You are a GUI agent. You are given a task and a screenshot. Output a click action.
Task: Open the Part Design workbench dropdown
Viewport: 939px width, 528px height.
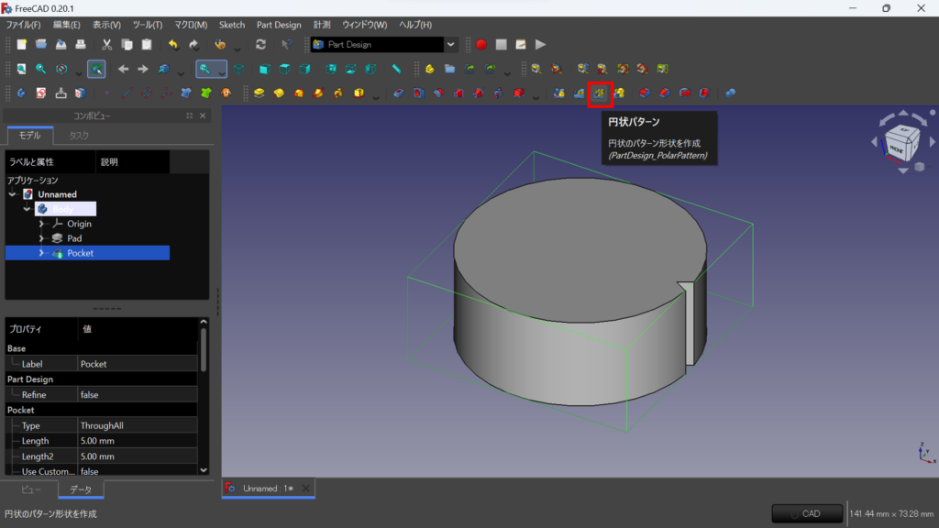[x=450, y=44]
